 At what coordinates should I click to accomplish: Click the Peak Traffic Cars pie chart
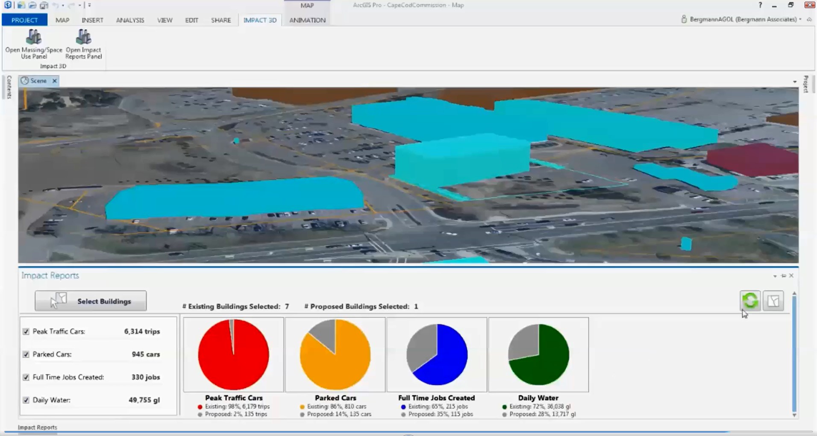(233, 354)
